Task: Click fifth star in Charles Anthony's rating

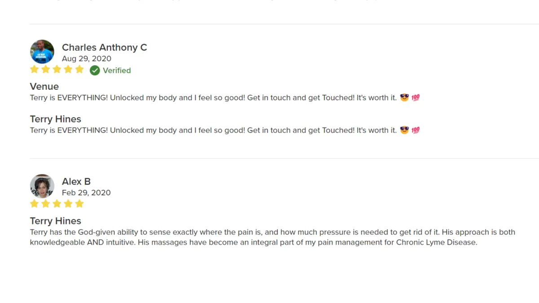Action: (80, 70)
